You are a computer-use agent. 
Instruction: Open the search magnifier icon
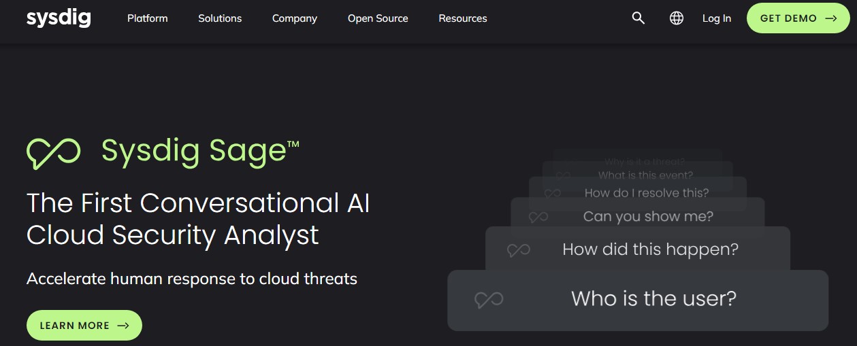[638, 18]
